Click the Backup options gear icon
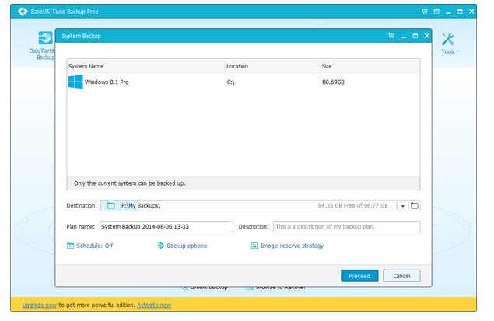The height and width of the screenshot is (321, 494). pos(161,246)
